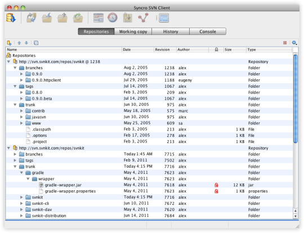
Task: Select the second http://svn.svnkit.com/repos/svnkit repository
Action: tap(51, 148)
